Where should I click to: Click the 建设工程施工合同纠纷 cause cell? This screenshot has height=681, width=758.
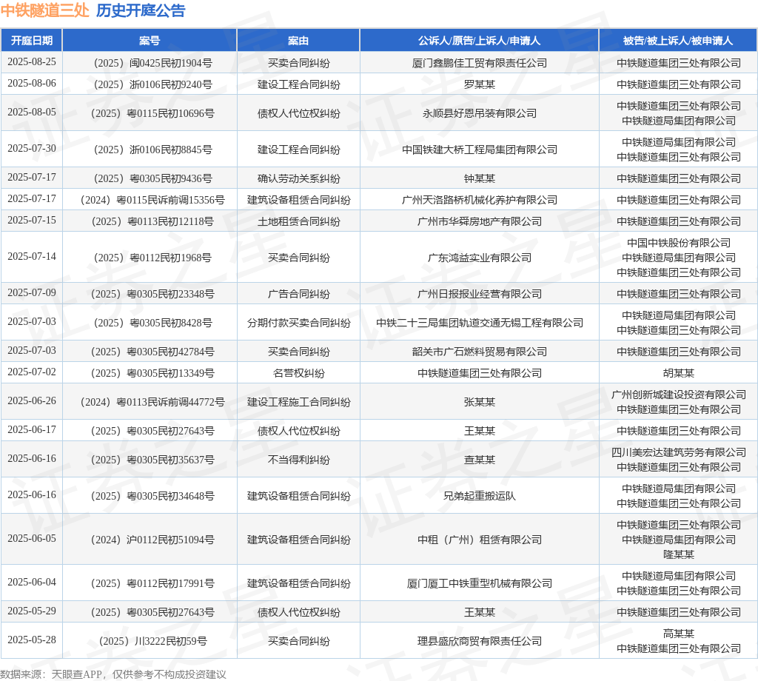[299, 402]
